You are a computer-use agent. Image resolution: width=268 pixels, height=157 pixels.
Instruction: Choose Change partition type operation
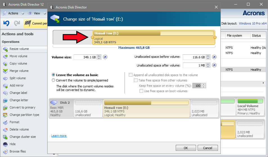tap(24, 115)
